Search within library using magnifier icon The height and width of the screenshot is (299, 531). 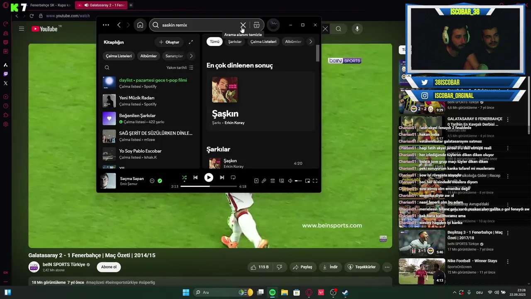coord(107,68)
